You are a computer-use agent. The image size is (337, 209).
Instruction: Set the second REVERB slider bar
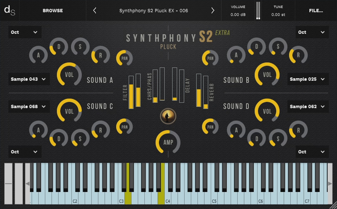point(206,92)
